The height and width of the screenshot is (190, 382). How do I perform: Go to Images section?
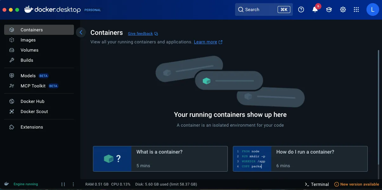[39, 40]
